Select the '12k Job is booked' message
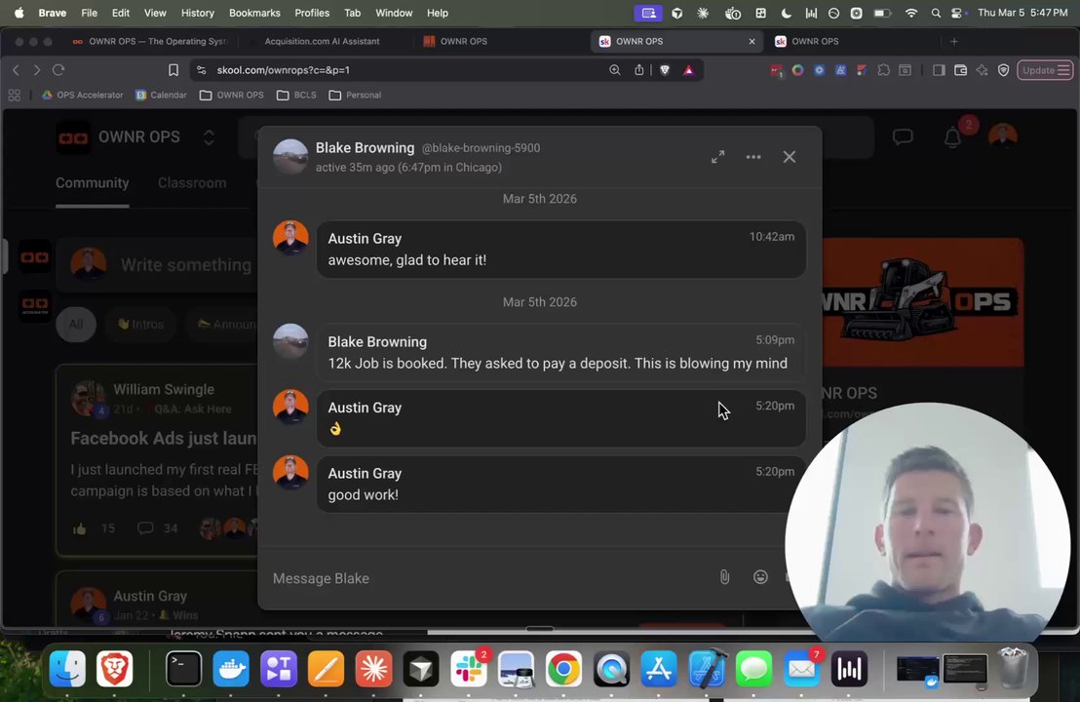 [x=560, y=352]
